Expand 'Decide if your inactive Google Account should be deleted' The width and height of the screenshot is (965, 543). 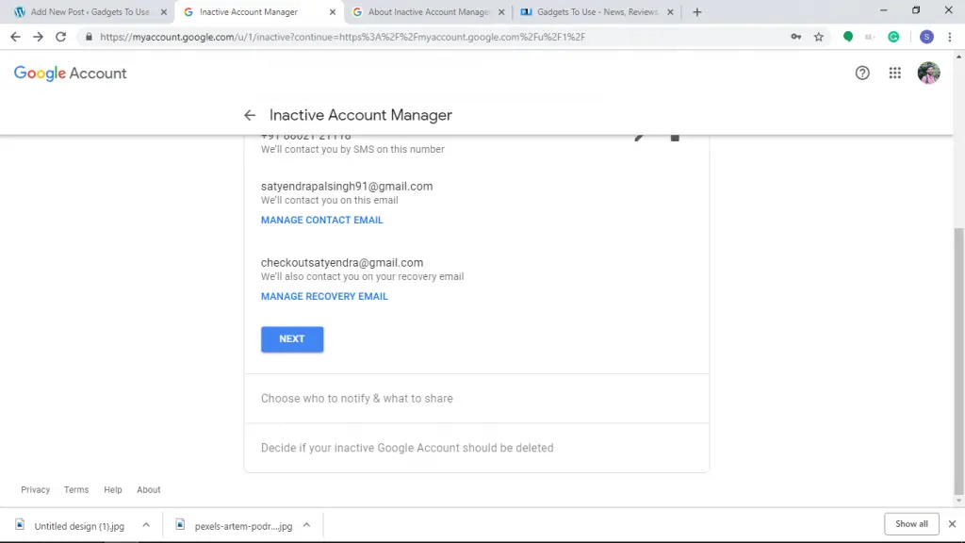pyautogui.click(x=476, y=448)
